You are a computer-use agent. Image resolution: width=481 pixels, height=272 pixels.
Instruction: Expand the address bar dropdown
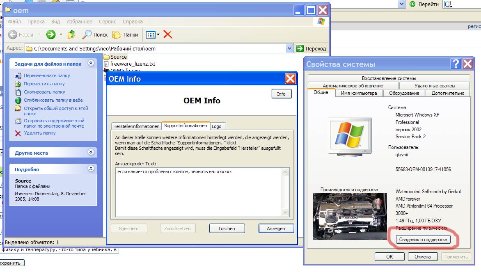(x=289, y=48)
